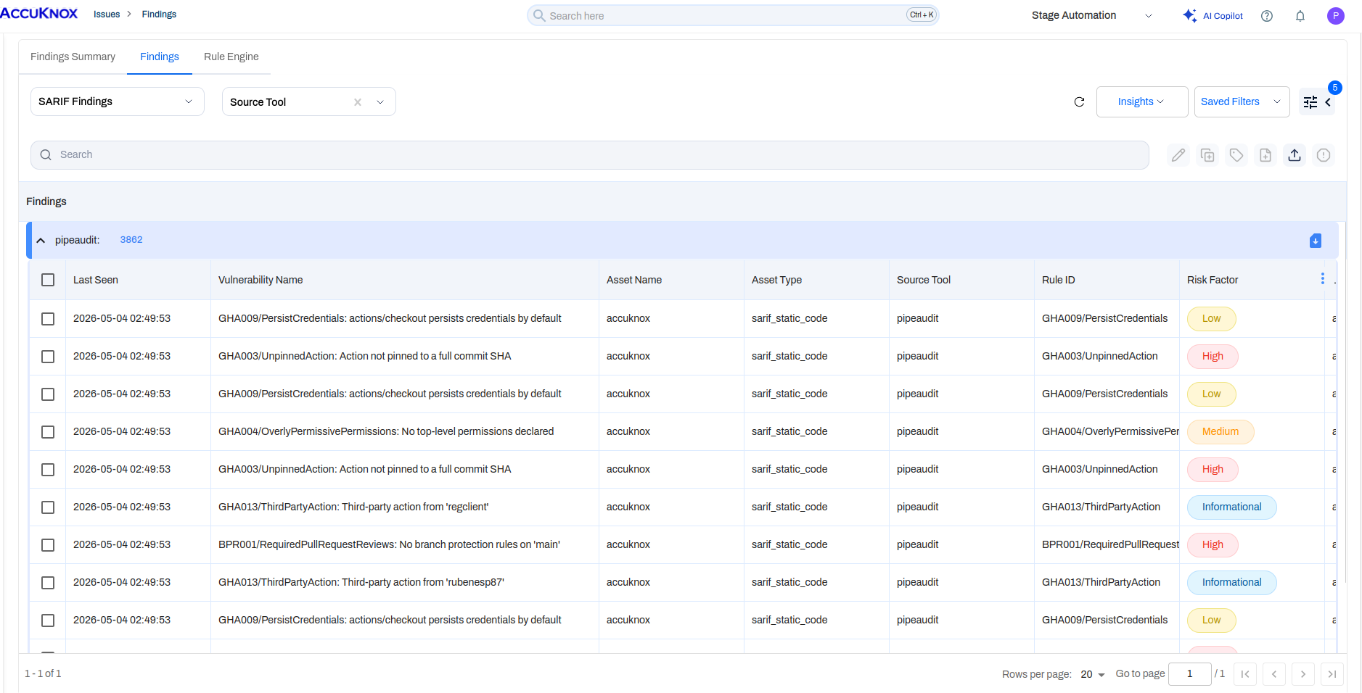Image resolution: width=1362 pixels, height=693 pixels.
Task: Sort by Vulnerability Name column header
Action: click(x=260, y=280)
